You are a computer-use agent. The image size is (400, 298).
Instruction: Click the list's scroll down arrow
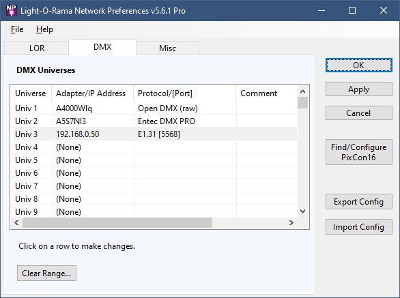point(303,211)
